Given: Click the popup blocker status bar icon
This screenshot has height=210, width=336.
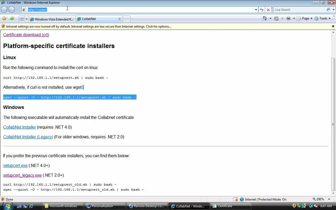Looking at the screenshot, I should [x=236, y=199].
